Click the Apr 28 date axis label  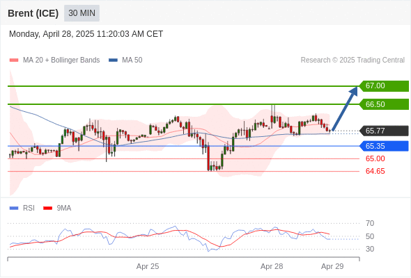tap(272, 266)
